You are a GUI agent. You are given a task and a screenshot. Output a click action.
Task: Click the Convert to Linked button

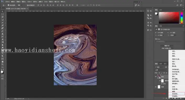pyautogui.click(x=167, y=48)
